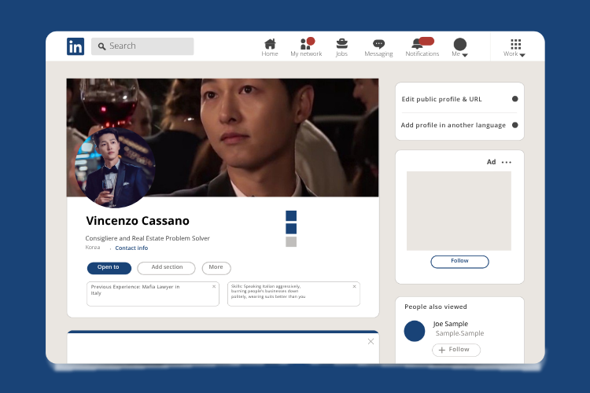Image resolution: width=590 pixels, height=393 pixels.
Task: Select the Messaging menu label
Action: point(378,53)
